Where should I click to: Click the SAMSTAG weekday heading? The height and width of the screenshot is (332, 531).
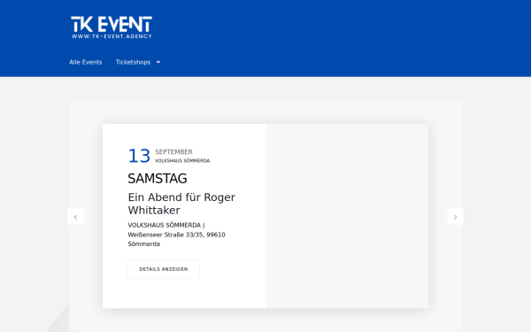pyautogui.click(x=158, y=179)
